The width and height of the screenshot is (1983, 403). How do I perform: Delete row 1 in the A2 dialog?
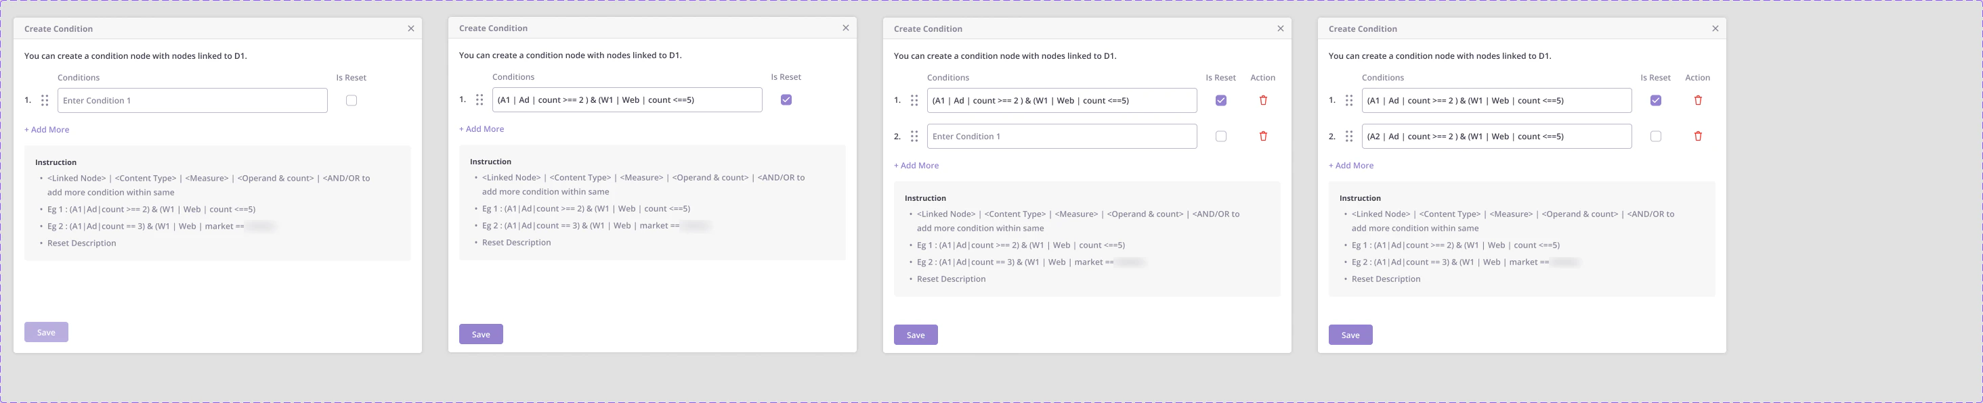pos(1698,100)
